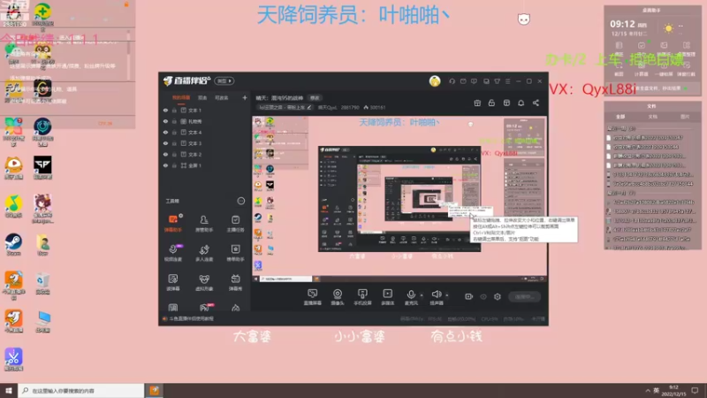Open the 工具箱 more options circle button
The width and height of the screenshot is (707, 398).
tap(240, 201)
